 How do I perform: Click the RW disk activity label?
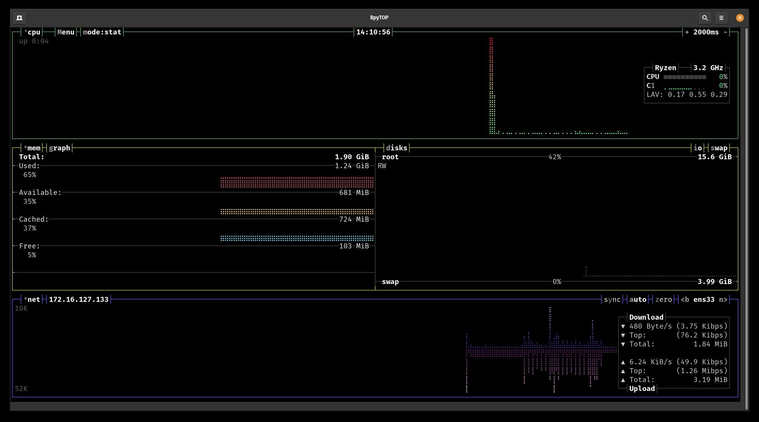382,166
